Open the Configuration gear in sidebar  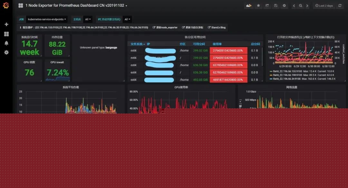6,53
